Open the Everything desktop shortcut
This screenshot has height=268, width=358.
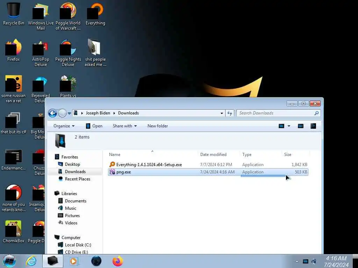tap(95, 14)
